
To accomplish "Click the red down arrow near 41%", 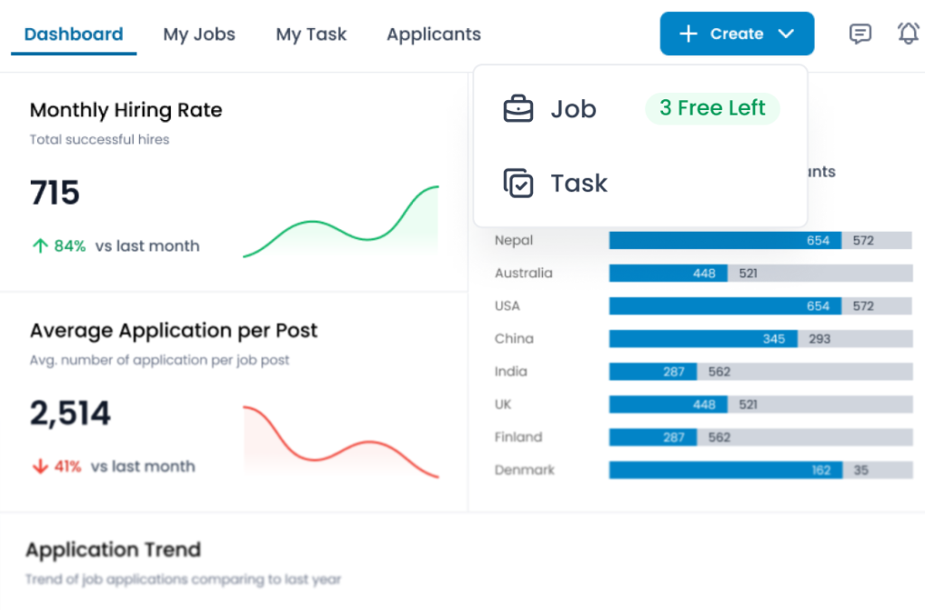I will coord(39,467).
